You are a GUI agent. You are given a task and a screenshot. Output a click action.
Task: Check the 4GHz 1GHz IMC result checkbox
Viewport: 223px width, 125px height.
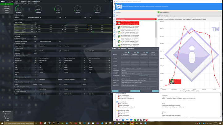point(117,36)
